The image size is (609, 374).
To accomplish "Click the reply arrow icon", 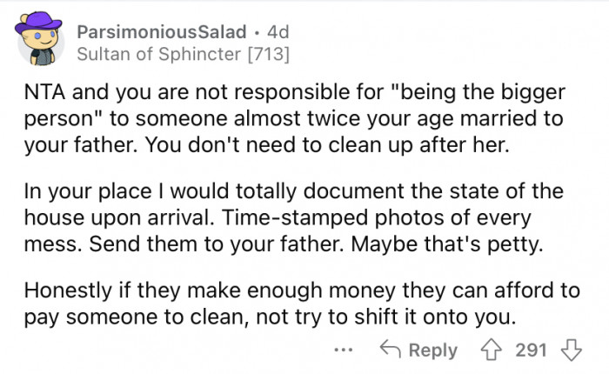I will click(391, 349).
